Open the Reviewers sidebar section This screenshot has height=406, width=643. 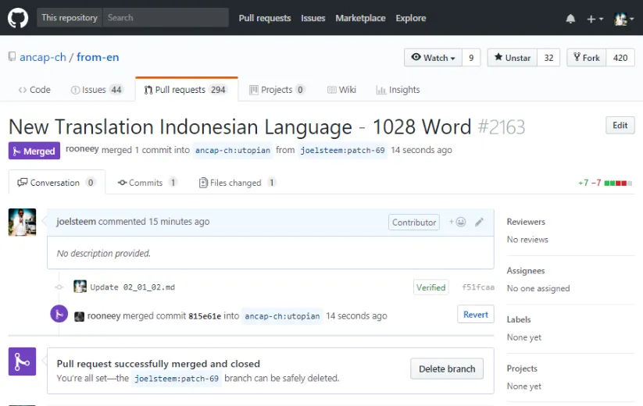(x=526, y=222)
